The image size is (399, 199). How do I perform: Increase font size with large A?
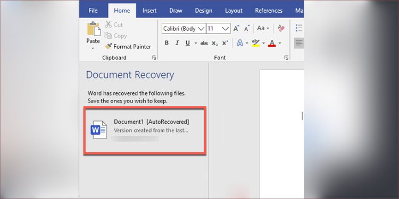click(x=236, y=29)
